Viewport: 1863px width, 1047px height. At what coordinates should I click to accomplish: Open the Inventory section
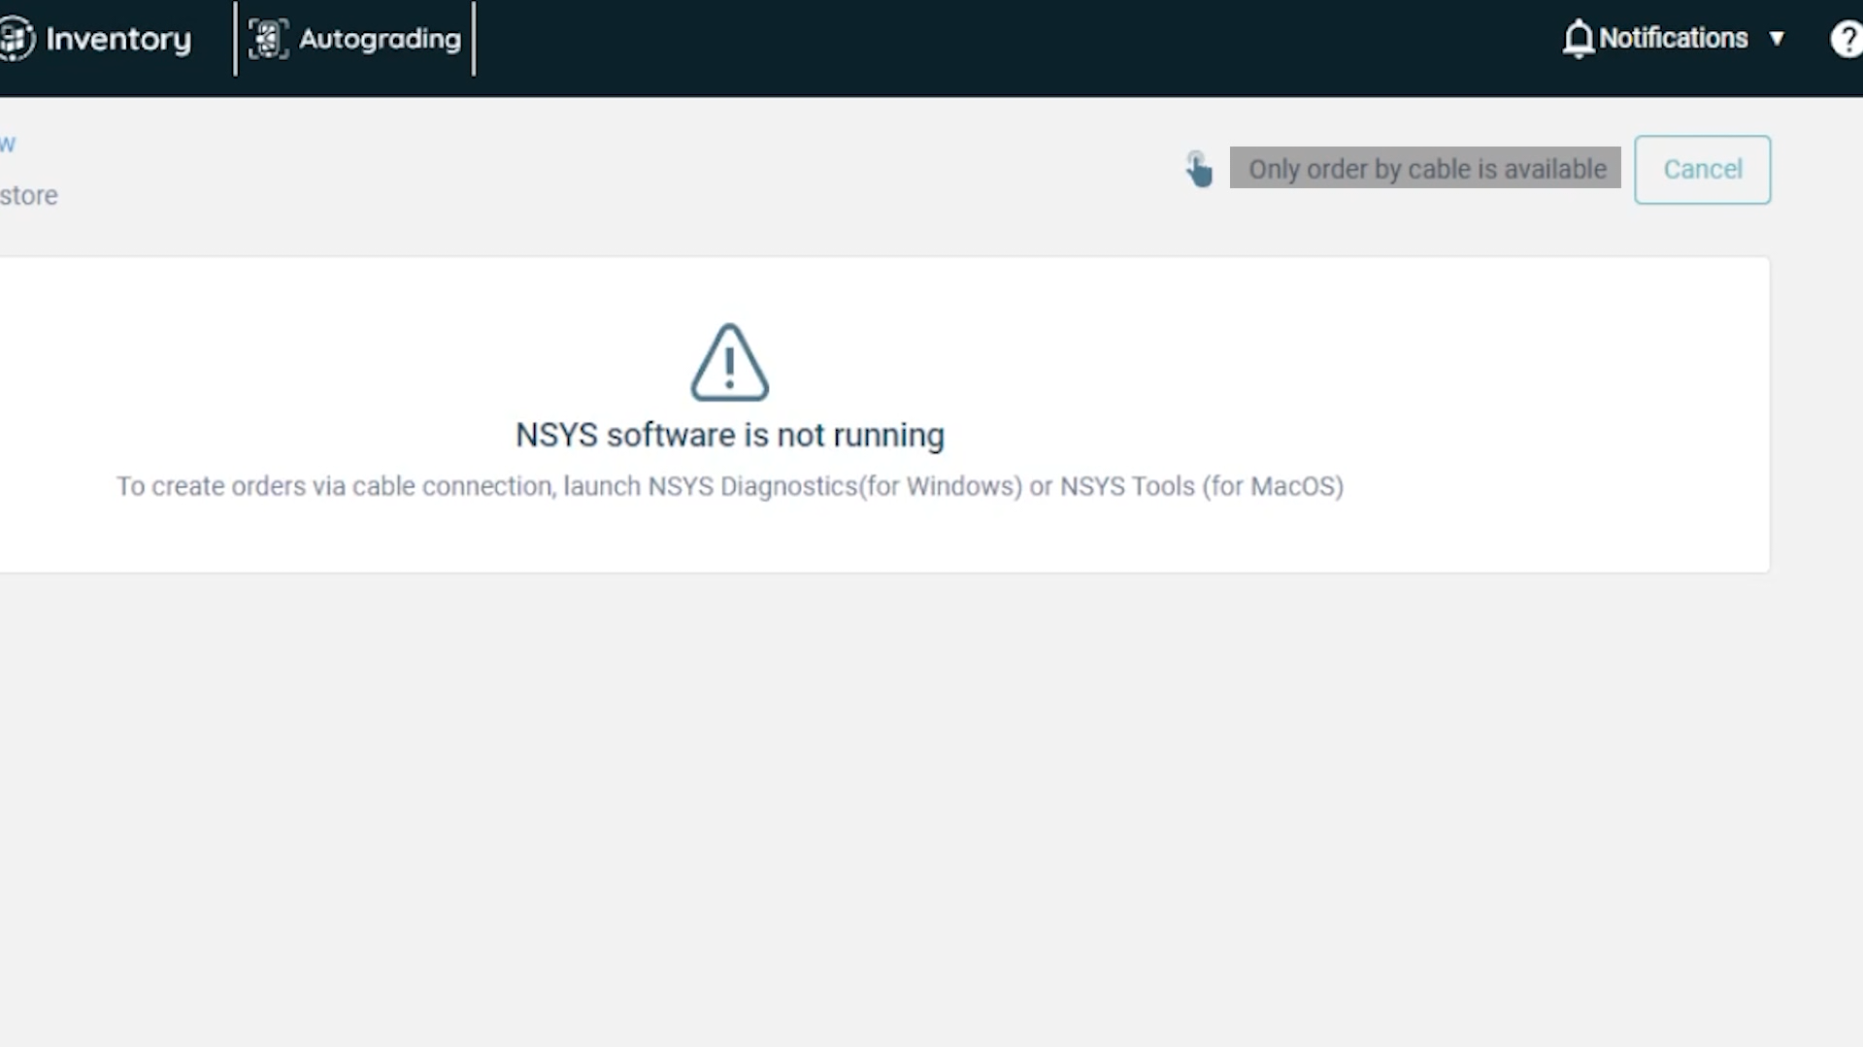(118, 39)
